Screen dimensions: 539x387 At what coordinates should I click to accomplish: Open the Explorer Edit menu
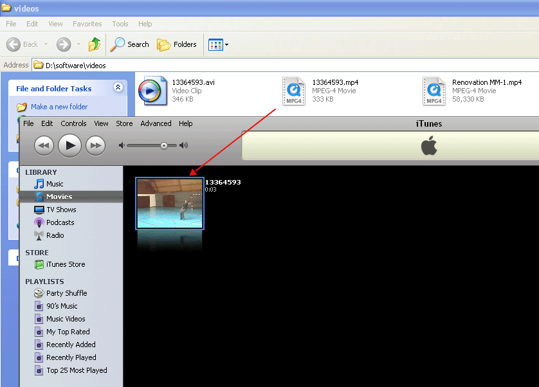coord(32,24)
